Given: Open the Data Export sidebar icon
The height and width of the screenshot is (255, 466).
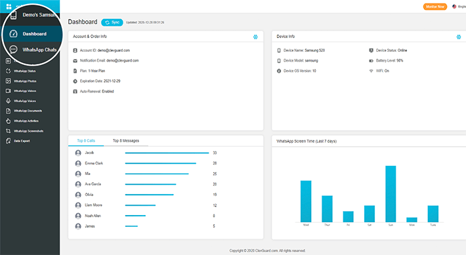Looking at the screenshot, I should click(x=9, y=141).
